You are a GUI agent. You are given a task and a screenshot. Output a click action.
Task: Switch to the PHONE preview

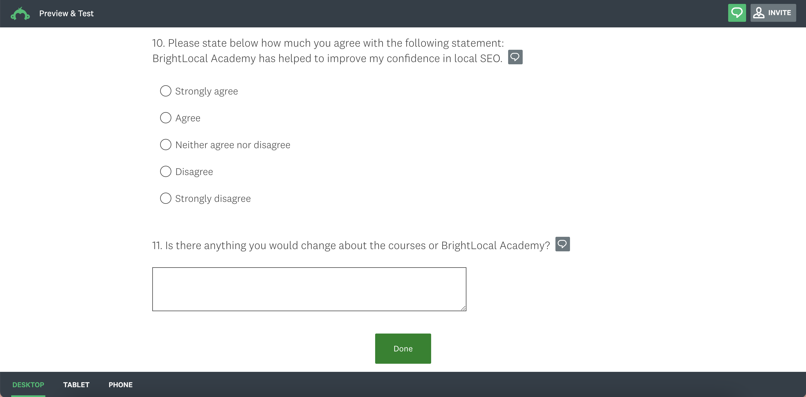[120, 385]
